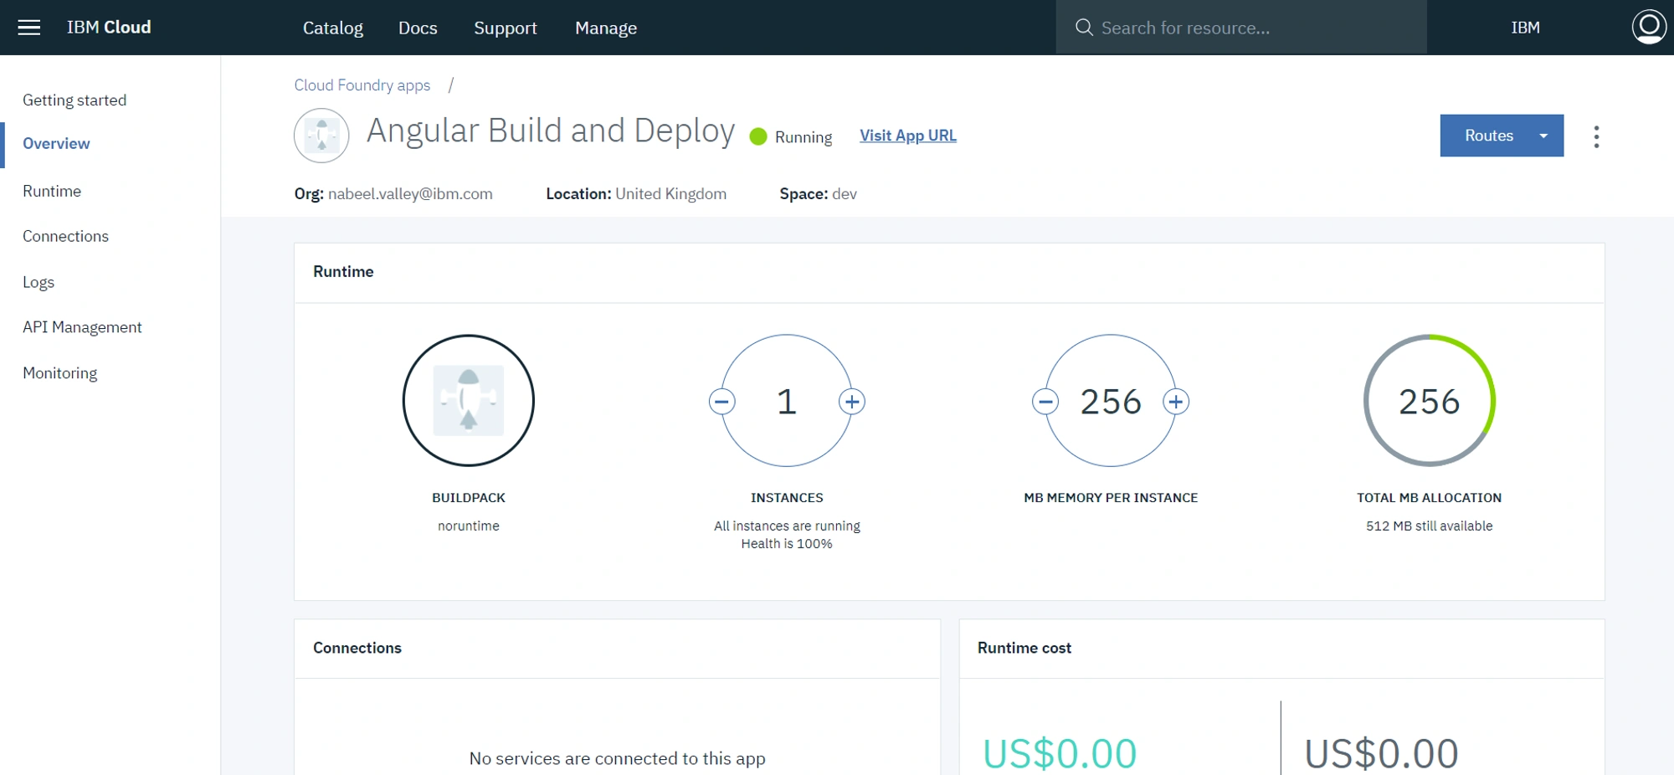Viewport: 1674px width, 775px height.
Task: Open Logs in the sidebar
Action: [x=39, y=282]
